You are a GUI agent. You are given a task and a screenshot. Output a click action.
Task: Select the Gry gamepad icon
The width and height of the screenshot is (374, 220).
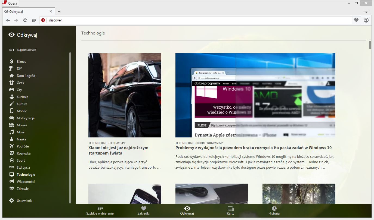pyautogui.click(x=11, y=90)
